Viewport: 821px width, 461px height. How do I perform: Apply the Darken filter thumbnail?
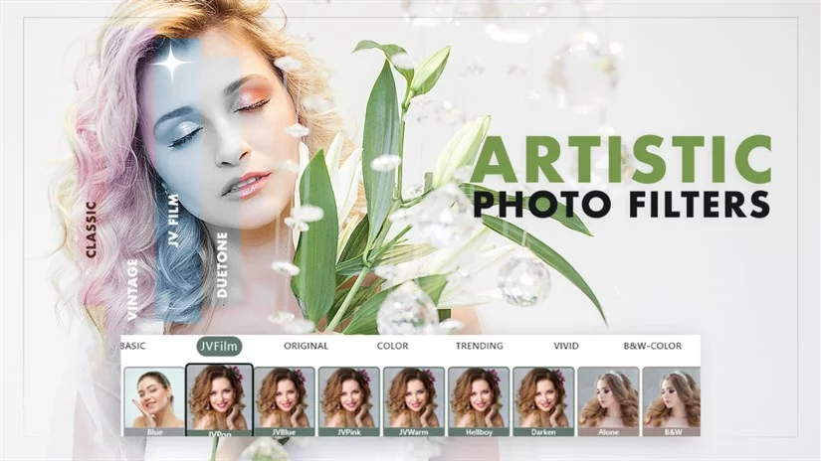pos(543,401)
